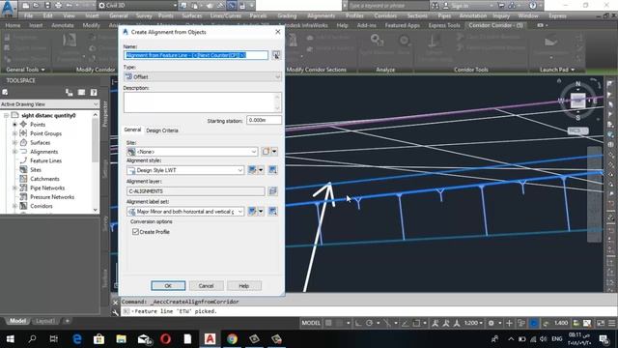The height and width of the screenshot is (348, 618).
Task: Select Pressure Networks in Toolspace tree
Action: coord(52,197)
